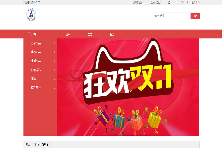
Task: Click the school emblem logo
Action: coord(31,15)
